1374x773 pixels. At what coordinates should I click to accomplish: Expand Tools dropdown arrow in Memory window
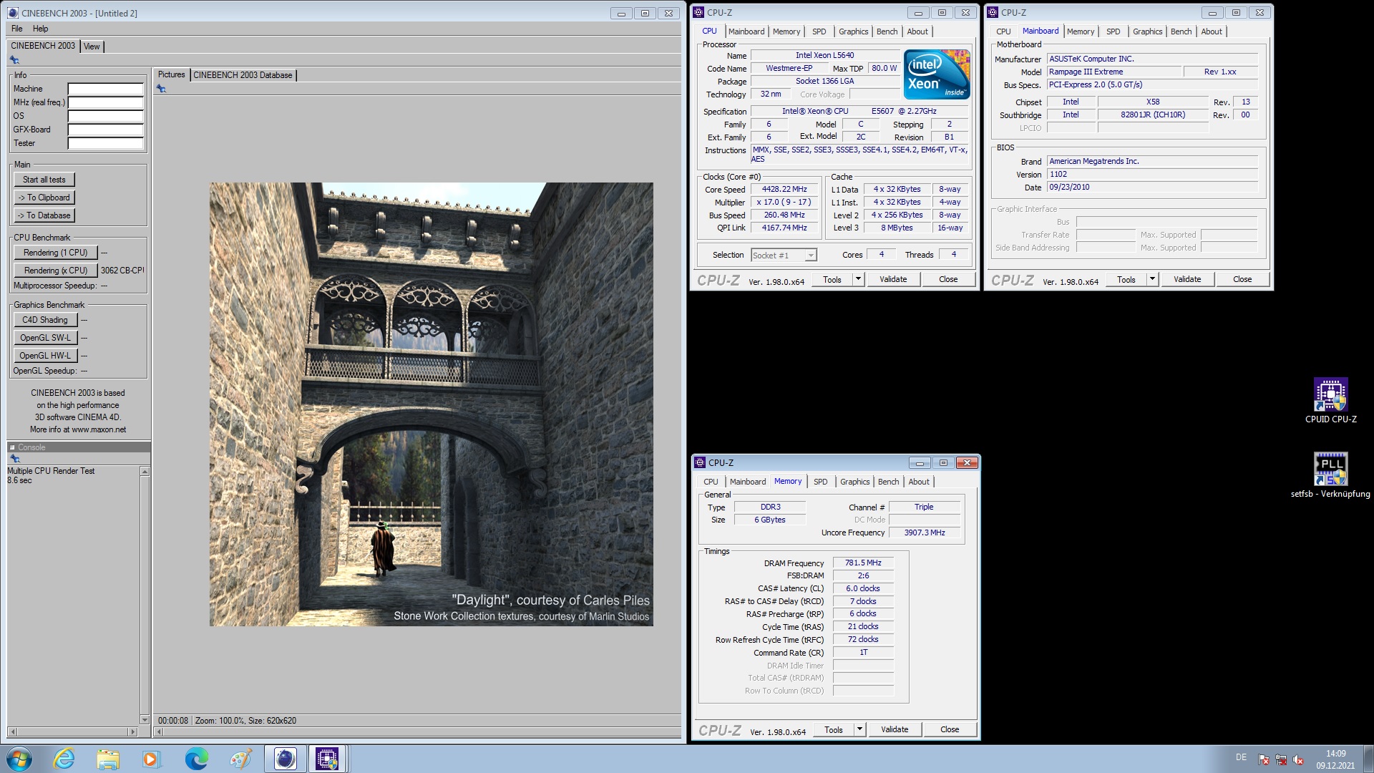tap(859, 729)
